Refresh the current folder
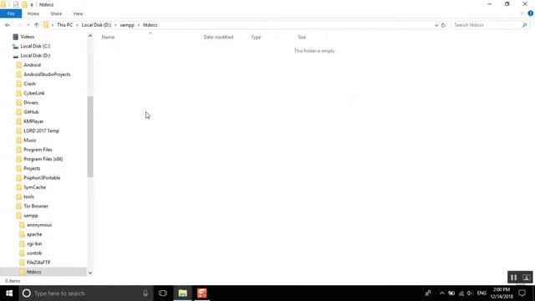This screenshot has height=301, width=535. tap(443, 25)
